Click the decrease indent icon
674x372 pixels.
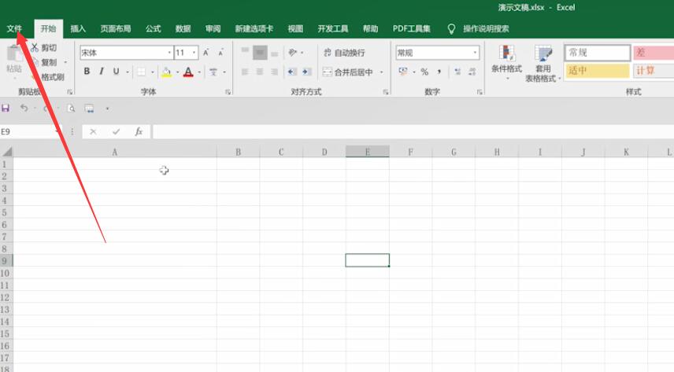tap(292, 72)
